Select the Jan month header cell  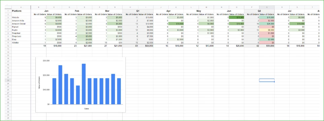point(46,11)
